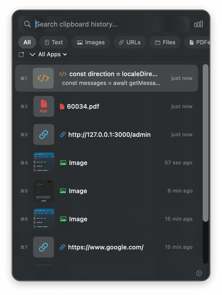Click the code snippet icon on the first clipboard item

(43, 78)
